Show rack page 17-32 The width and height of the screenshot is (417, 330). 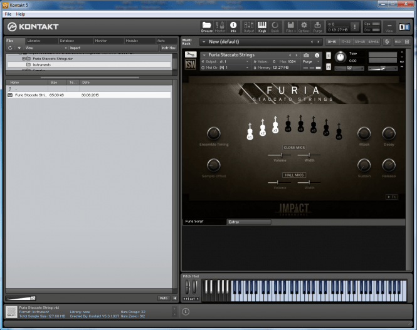click(346, 42)
